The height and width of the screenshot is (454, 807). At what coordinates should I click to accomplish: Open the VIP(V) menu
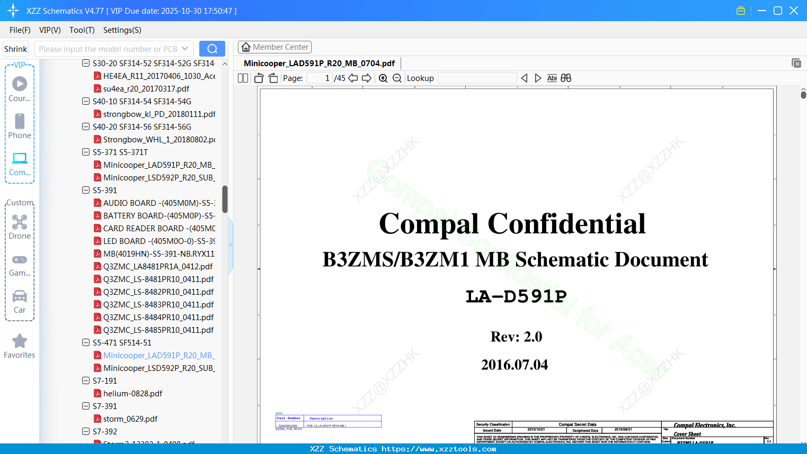(x=50, y=30)
